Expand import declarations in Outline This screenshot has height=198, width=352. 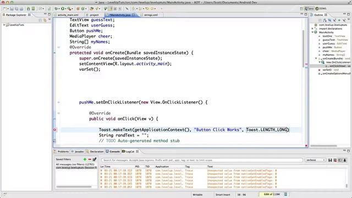coord(312,29)
